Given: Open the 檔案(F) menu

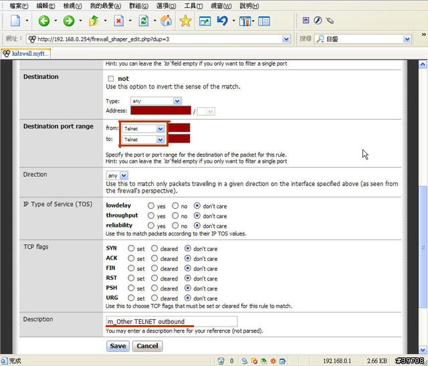Looking at the screenshot, I should [x=19, y=6].
